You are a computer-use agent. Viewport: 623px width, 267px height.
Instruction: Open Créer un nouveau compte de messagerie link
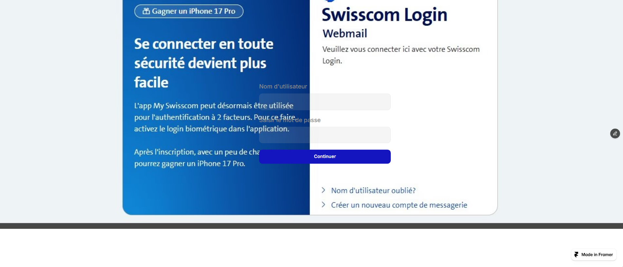[x=399, y=205]
